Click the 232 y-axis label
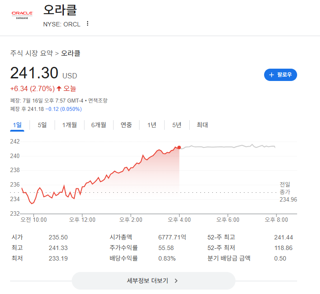Viewport: 320px width, 294px height. click(15, 213)
